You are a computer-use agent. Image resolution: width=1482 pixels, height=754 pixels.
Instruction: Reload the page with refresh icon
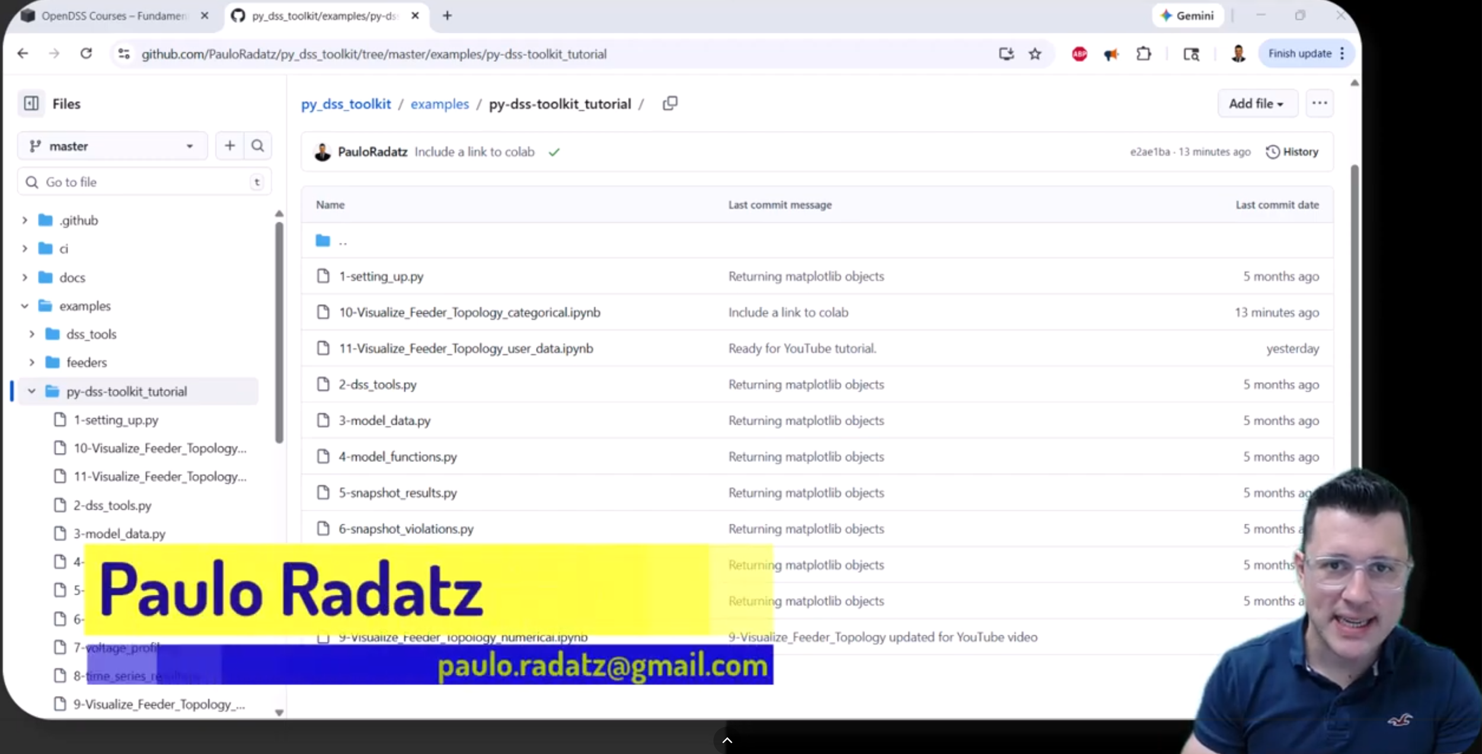pyautogui.click(x=87, y=54)
